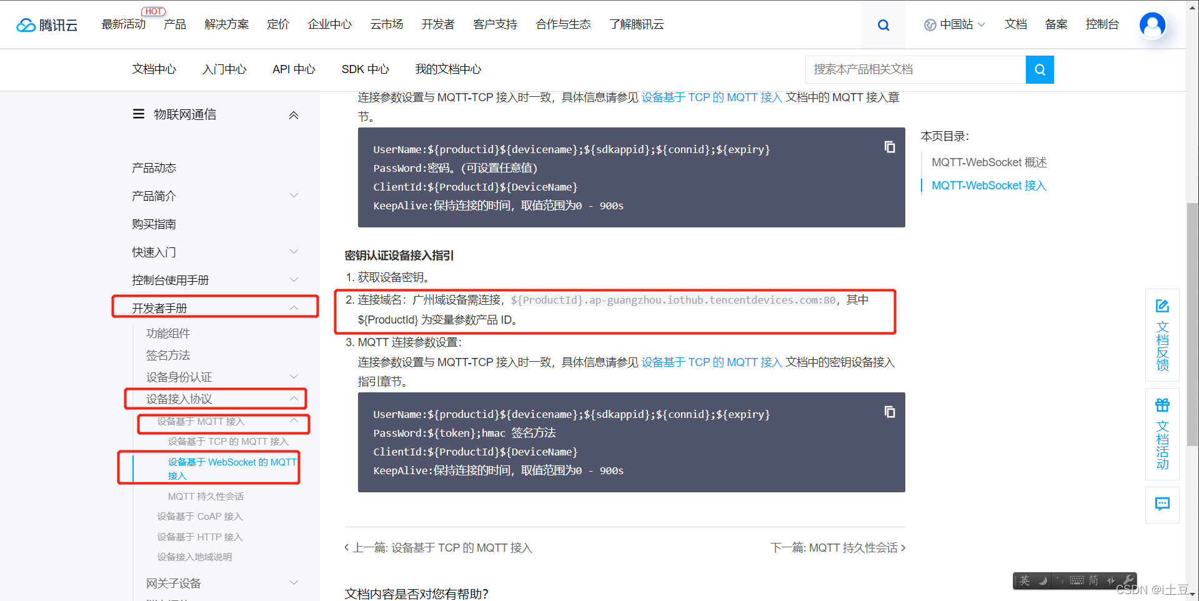
Task: Click the IME keyboard icon in toolbar
Action: click(x=1077, y=581)
